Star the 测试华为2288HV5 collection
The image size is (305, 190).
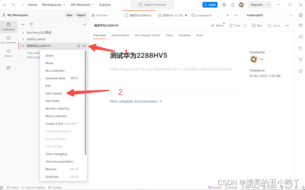coord(78,46)
